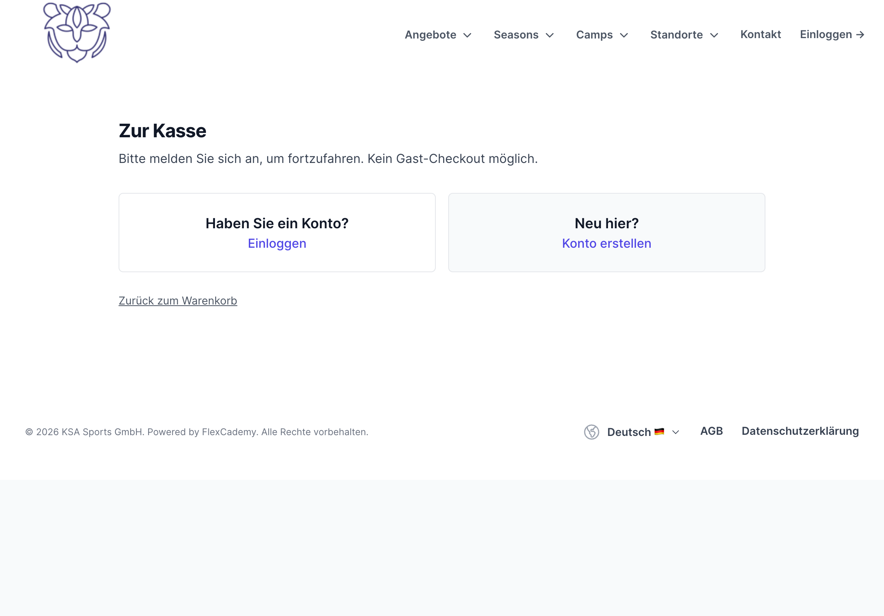884x616 pixels.
Task: Click the German flag icon
Action: pyautogui.click(x=659, y=432)
